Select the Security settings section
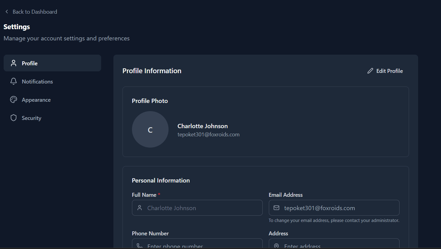The width and height of the screenshot is (441, 249). click(x=32, y=118)
